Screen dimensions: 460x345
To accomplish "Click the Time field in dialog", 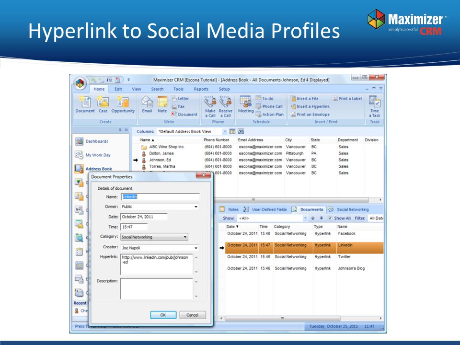I will [x=134, y=227].
